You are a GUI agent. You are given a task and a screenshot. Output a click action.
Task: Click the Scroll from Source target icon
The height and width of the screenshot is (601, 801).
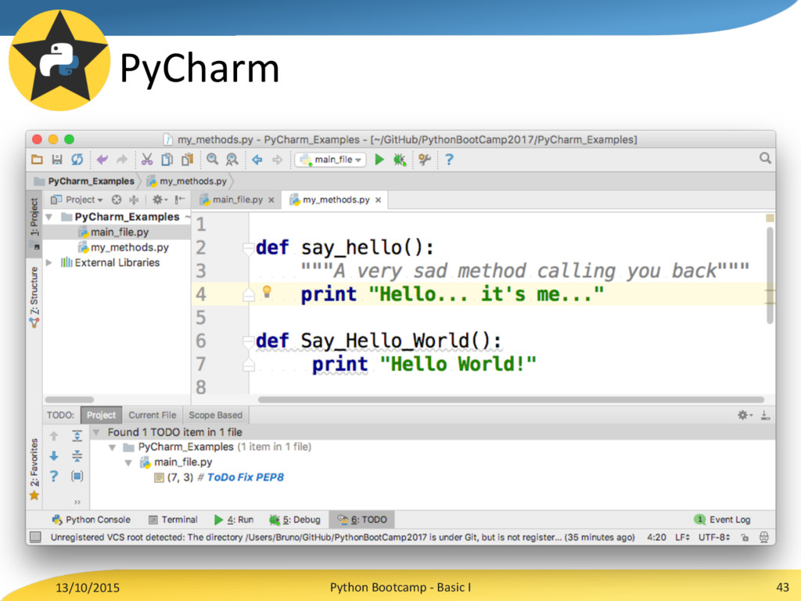[x=117, y=200]
